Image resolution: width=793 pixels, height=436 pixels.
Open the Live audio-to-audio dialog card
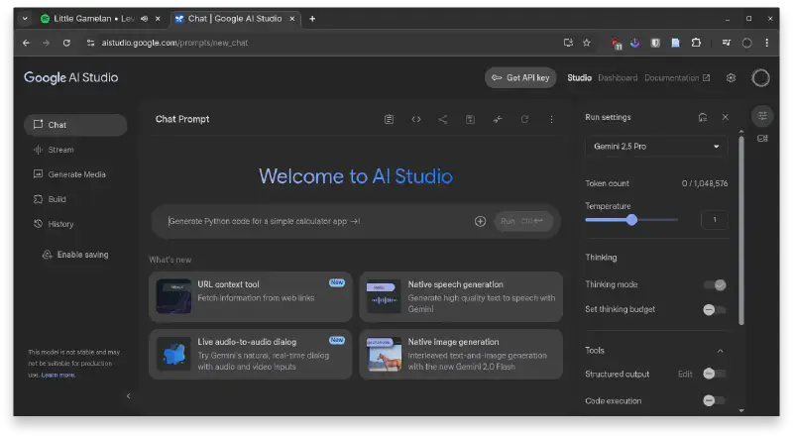(251, 355)
